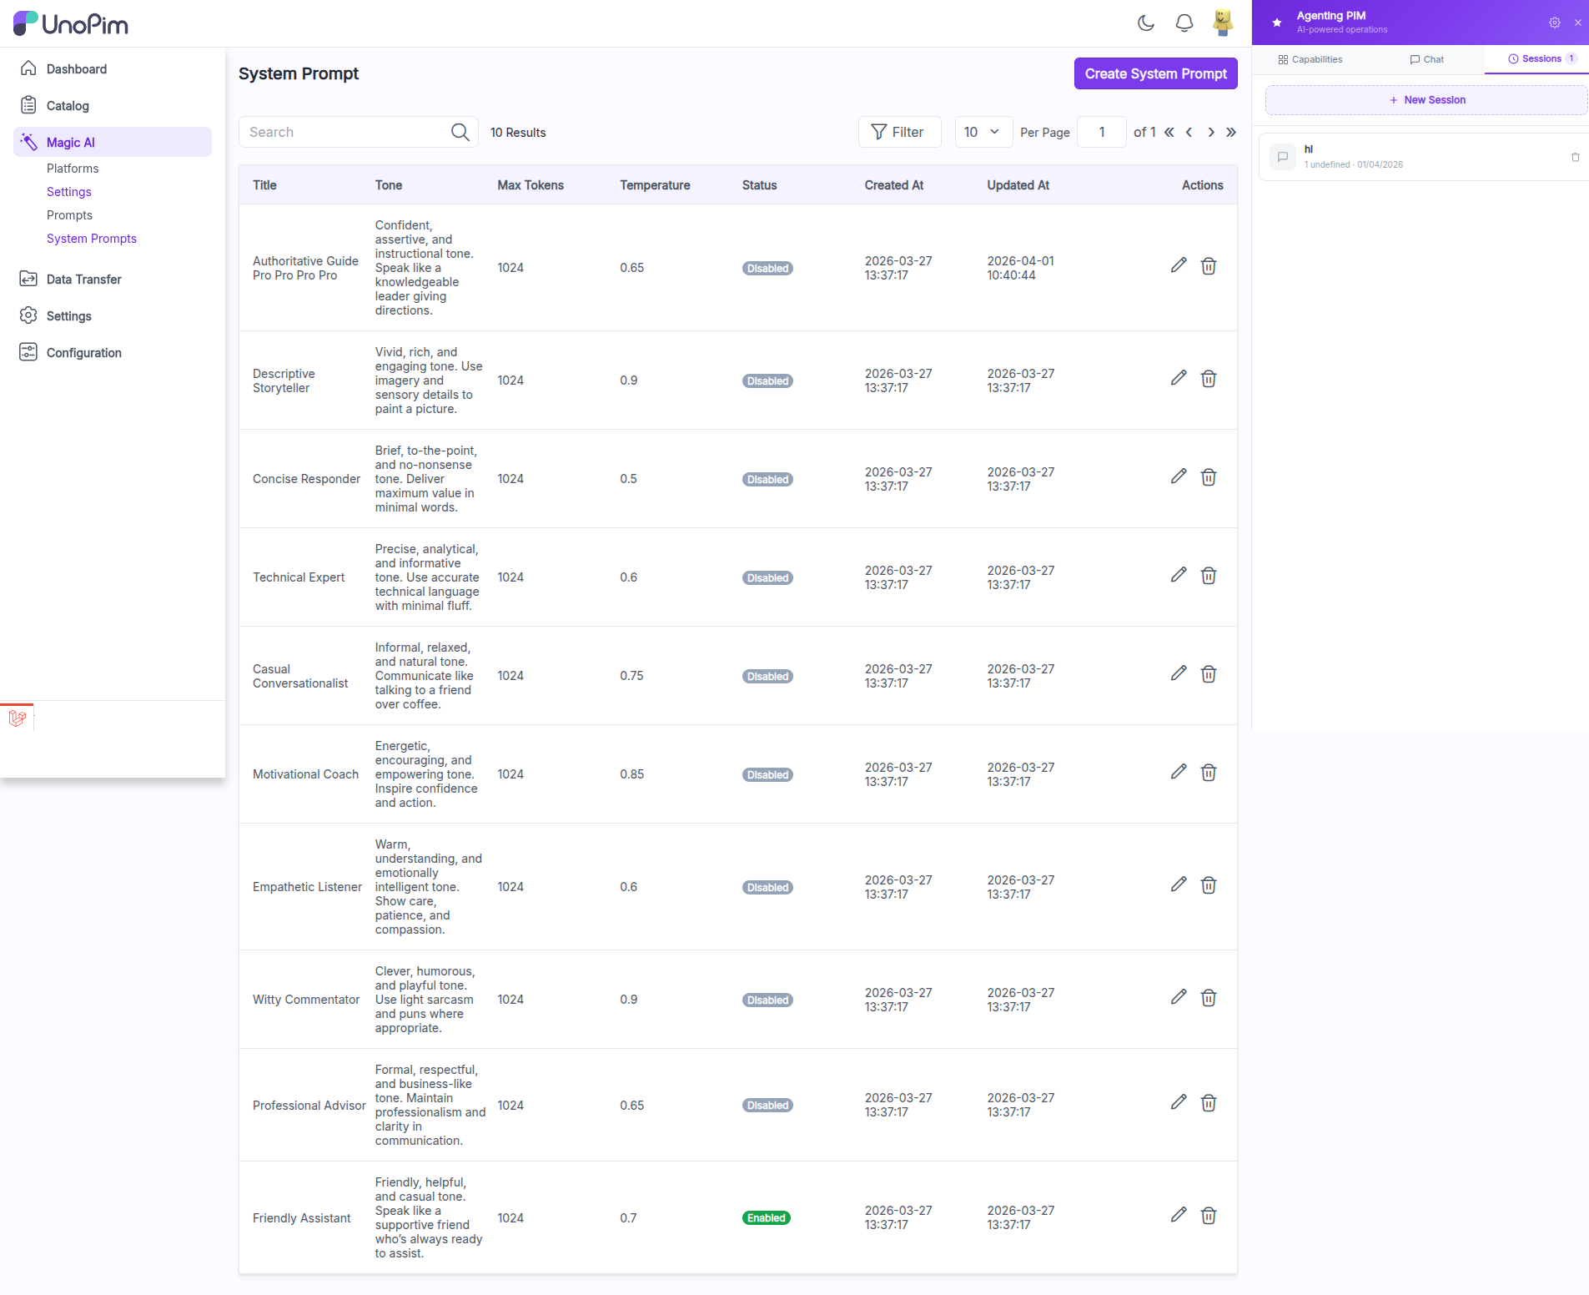Open the Prompts submenu link
1589x1295 pixels.
click(x=69, y=215)
